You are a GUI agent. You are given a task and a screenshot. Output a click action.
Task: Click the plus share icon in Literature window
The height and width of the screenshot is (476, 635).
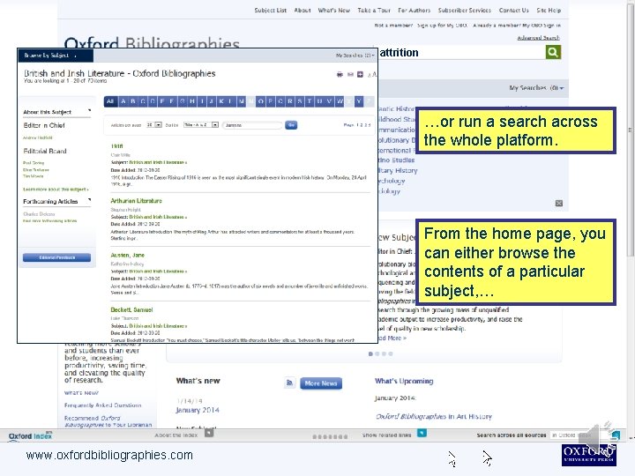(x=360, y=74)
